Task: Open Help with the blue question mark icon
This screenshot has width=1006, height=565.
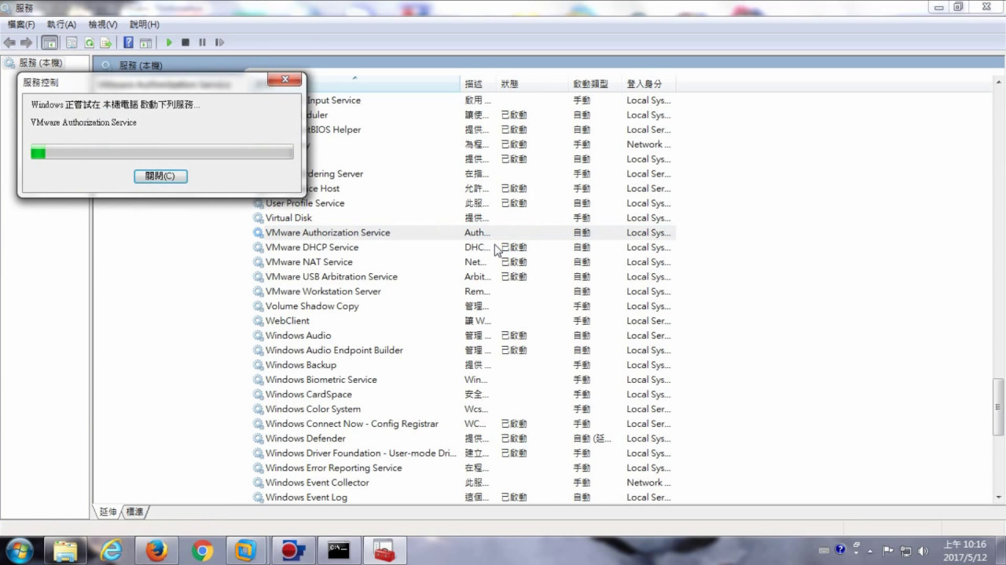Action: tap(128, 42)
